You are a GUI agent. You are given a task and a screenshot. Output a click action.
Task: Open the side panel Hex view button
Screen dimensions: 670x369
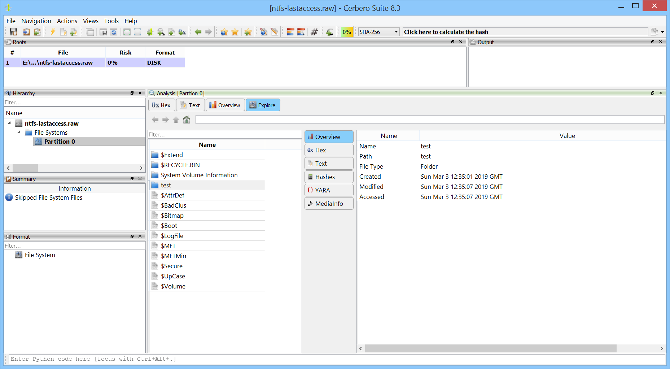pos(329,150)
